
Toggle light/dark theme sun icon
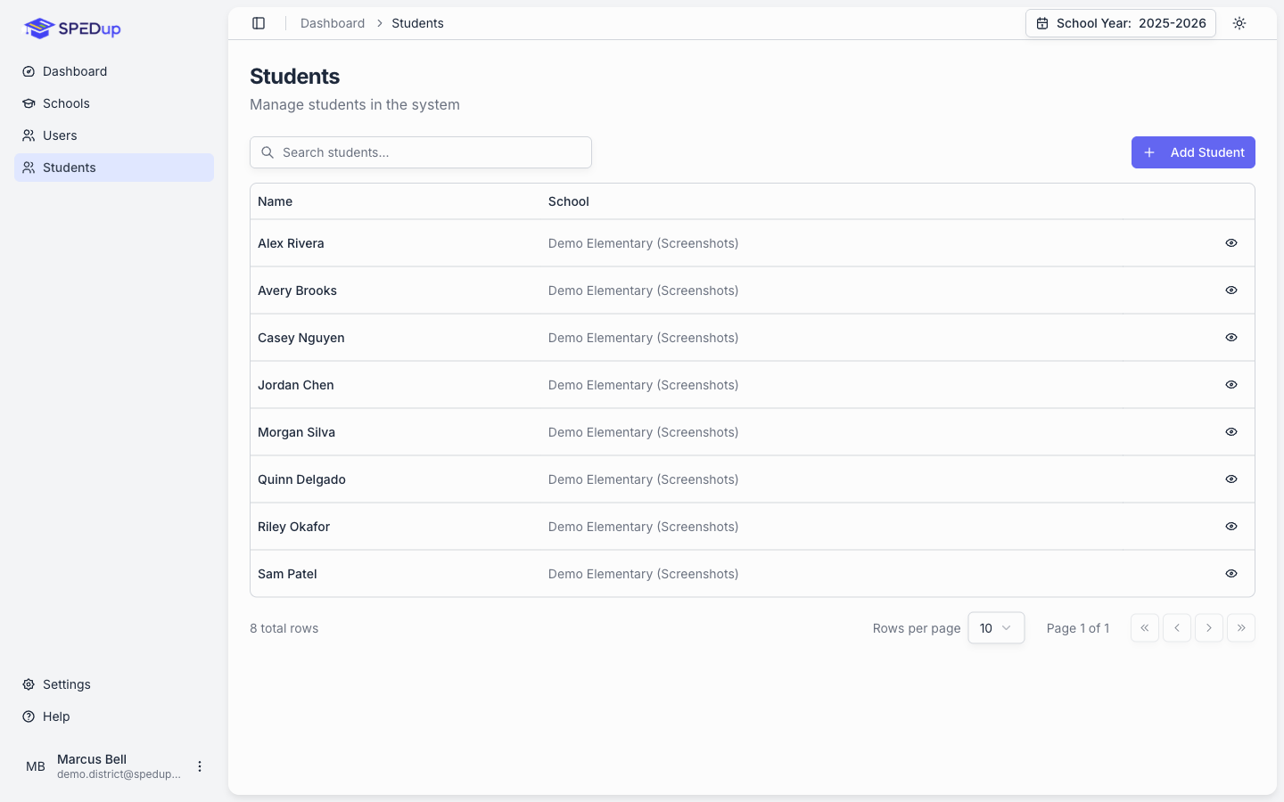(1239, 23)
